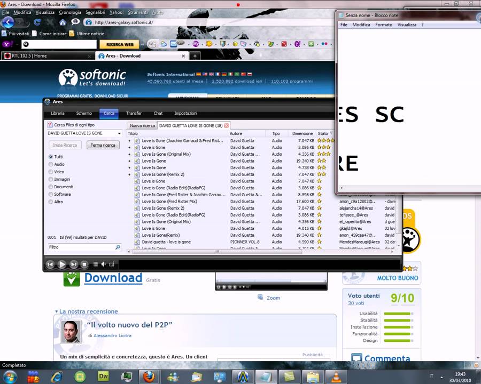Switch to RTL 102.5 Home browser tab

pos(46,56)
